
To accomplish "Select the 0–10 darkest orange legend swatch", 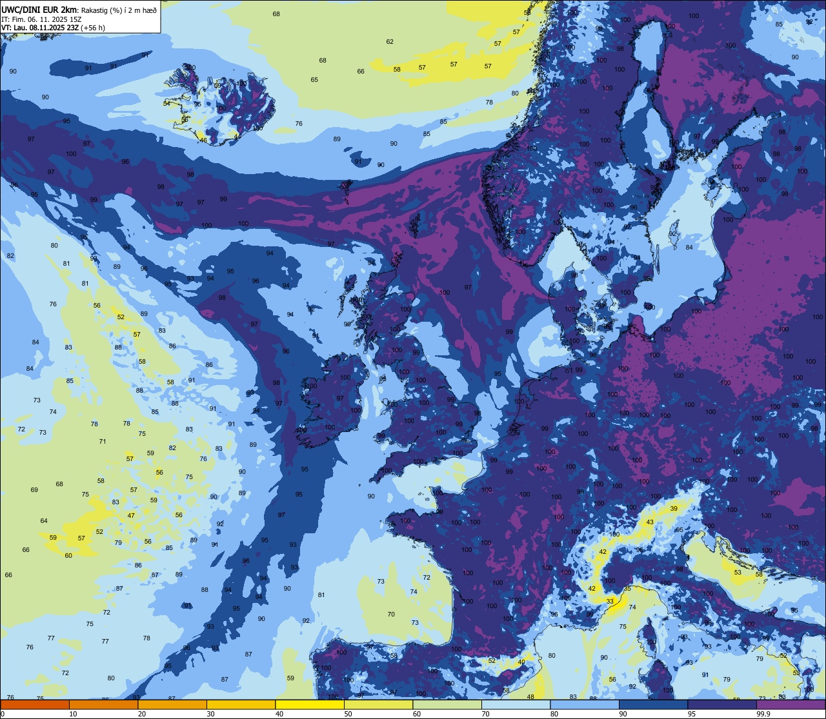I will pyautogui.click(x=35, y=704).
